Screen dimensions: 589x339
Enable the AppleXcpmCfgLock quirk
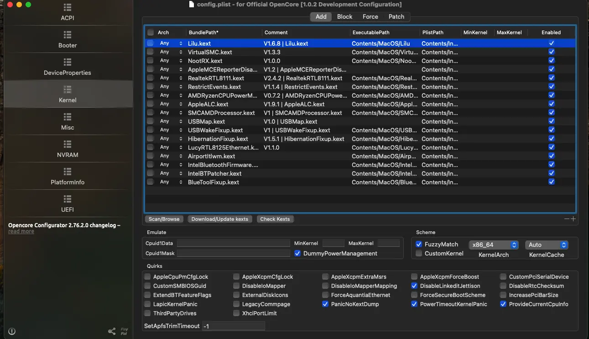(236, 276)
